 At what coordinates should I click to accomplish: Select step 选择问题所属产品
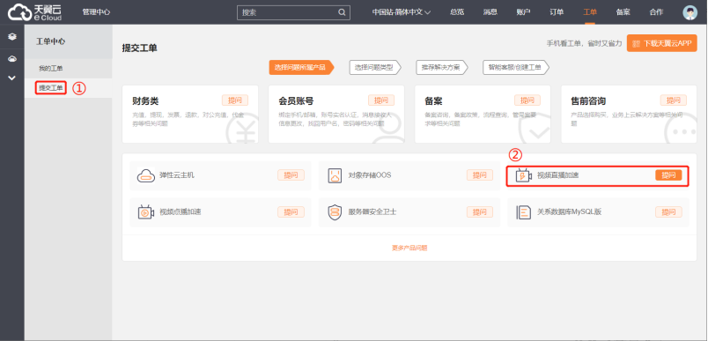click(302, 67)
